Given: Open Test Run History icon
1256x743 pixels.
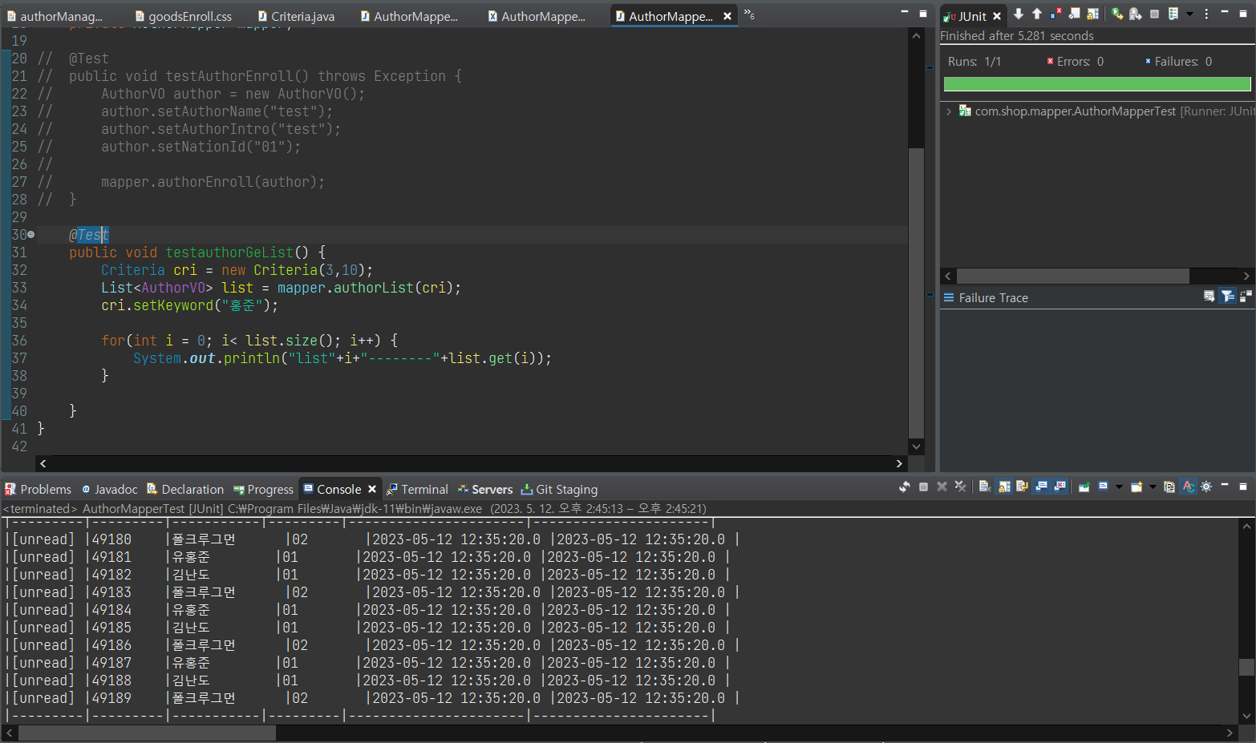Looking at the screenshot, I should click(1173, 14).
